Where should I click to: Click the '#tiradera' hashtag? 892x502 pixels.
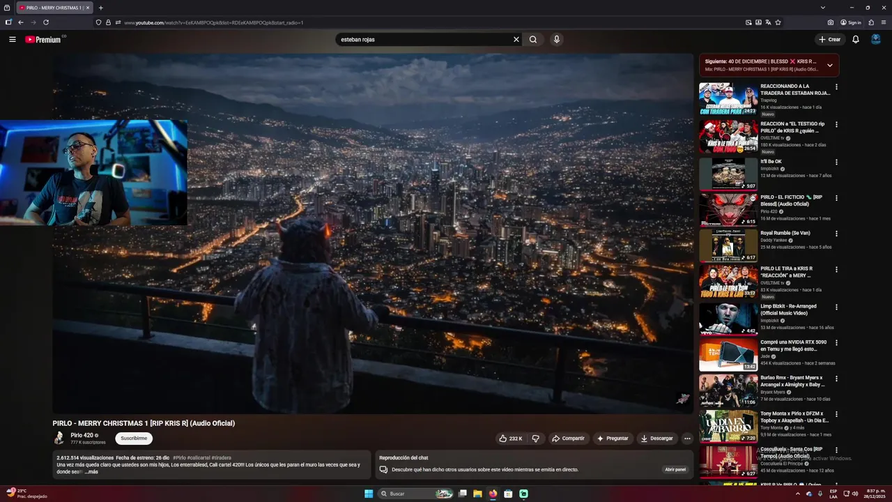(x=222, y=458)
